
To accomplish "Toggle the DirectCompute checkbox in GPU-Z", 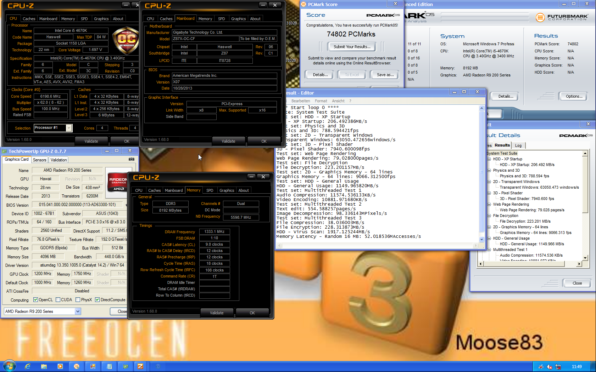I will [x=97, y=300].
